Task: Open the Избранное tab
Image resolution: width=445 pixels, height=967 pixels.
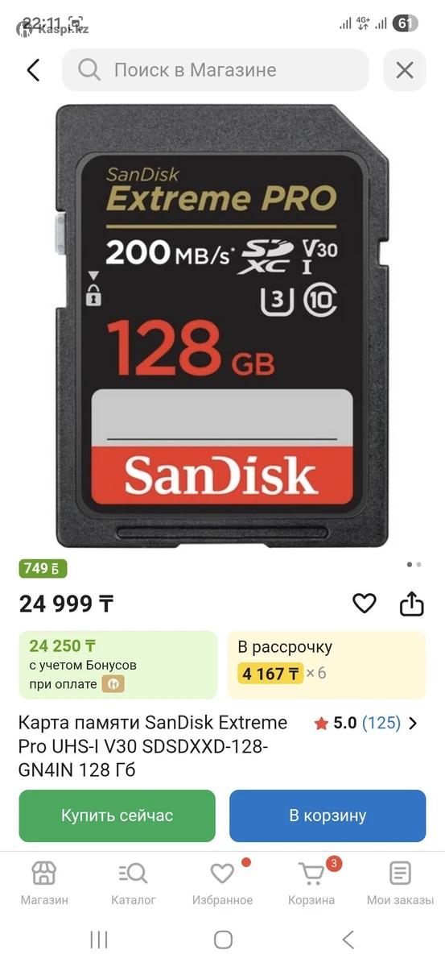Action: 222,883
